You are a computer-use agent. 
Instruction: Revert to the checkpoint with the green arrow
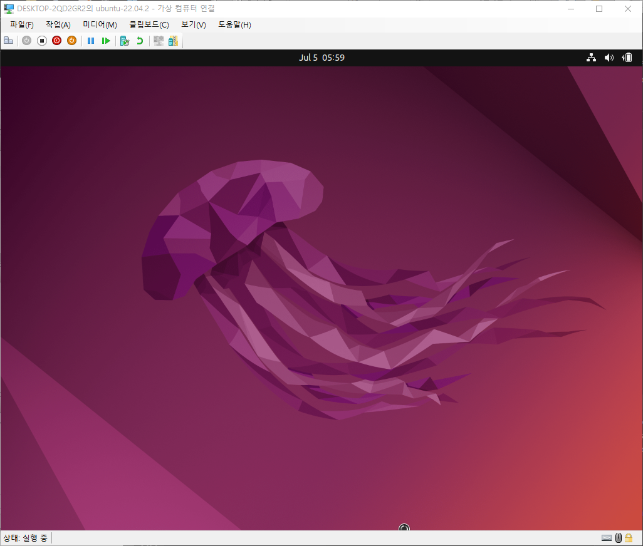[140, 41]
